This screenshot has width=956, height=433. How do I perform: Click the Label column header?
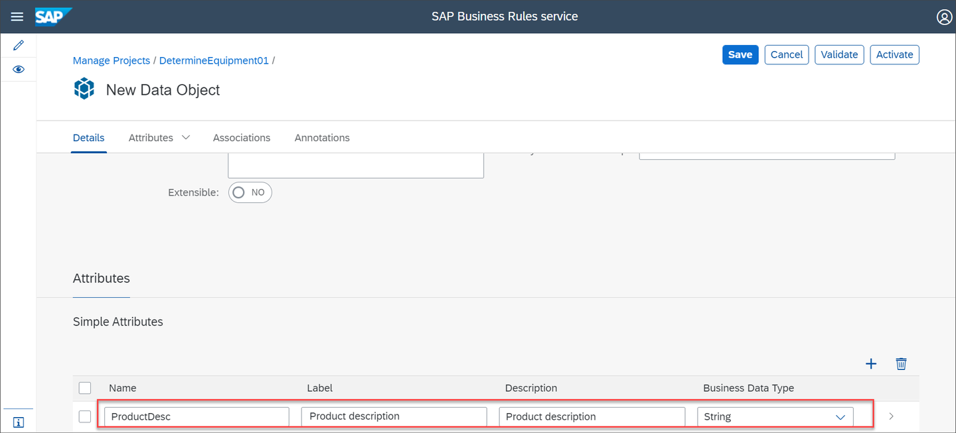pos(320,388)
